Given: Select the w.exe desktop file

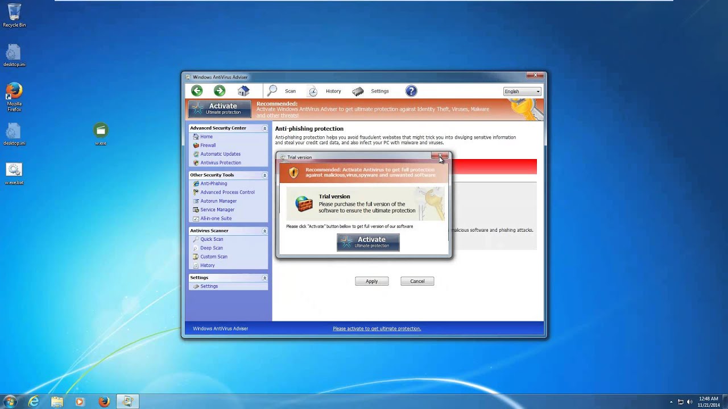Looking at the screenshot, I should click(101, 134).
